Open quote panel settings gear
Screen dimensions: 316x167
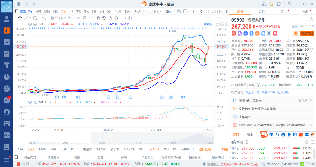click(311, 19)
